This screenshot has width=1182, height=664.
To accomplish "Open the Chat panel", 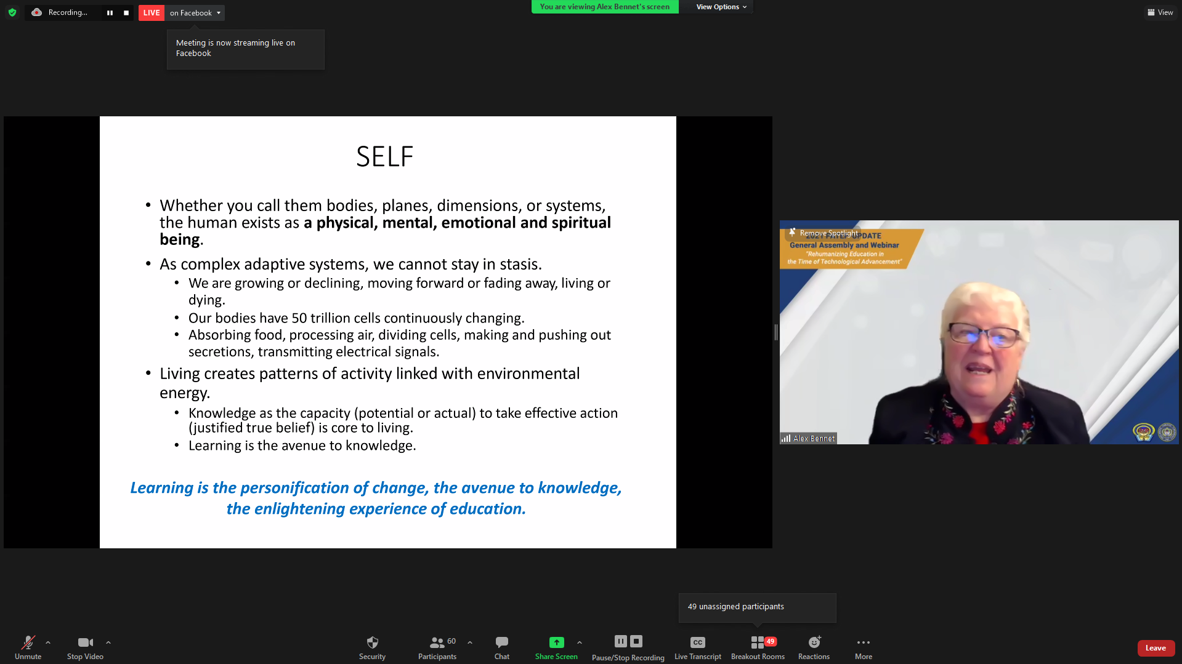I will point(501,642).
